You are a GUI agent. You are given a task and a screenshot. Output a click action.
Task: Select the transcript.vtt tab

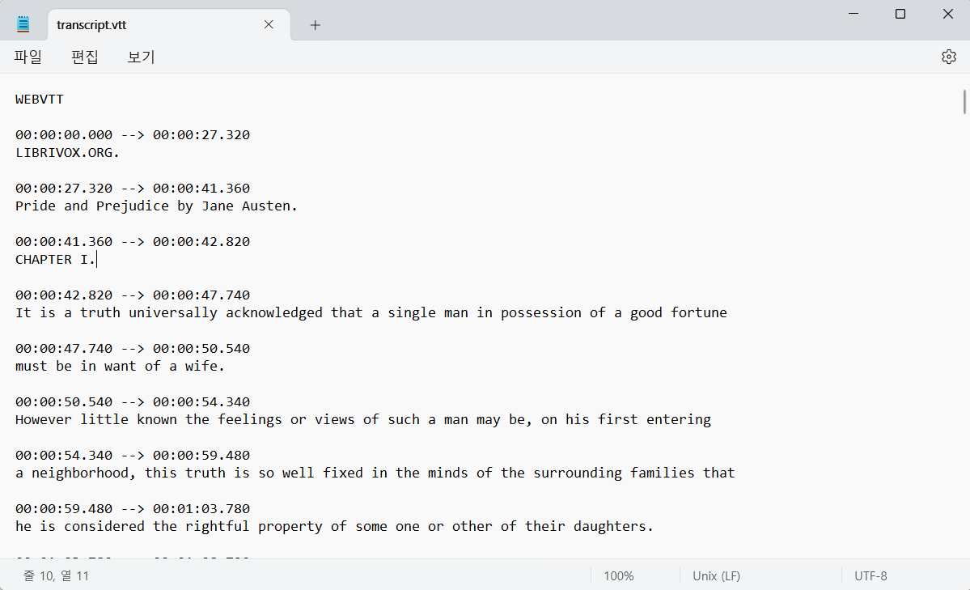[x=168, y=25]
